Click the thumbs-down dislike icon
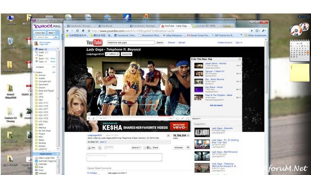The image size is (311, 175). coord(100,148)
